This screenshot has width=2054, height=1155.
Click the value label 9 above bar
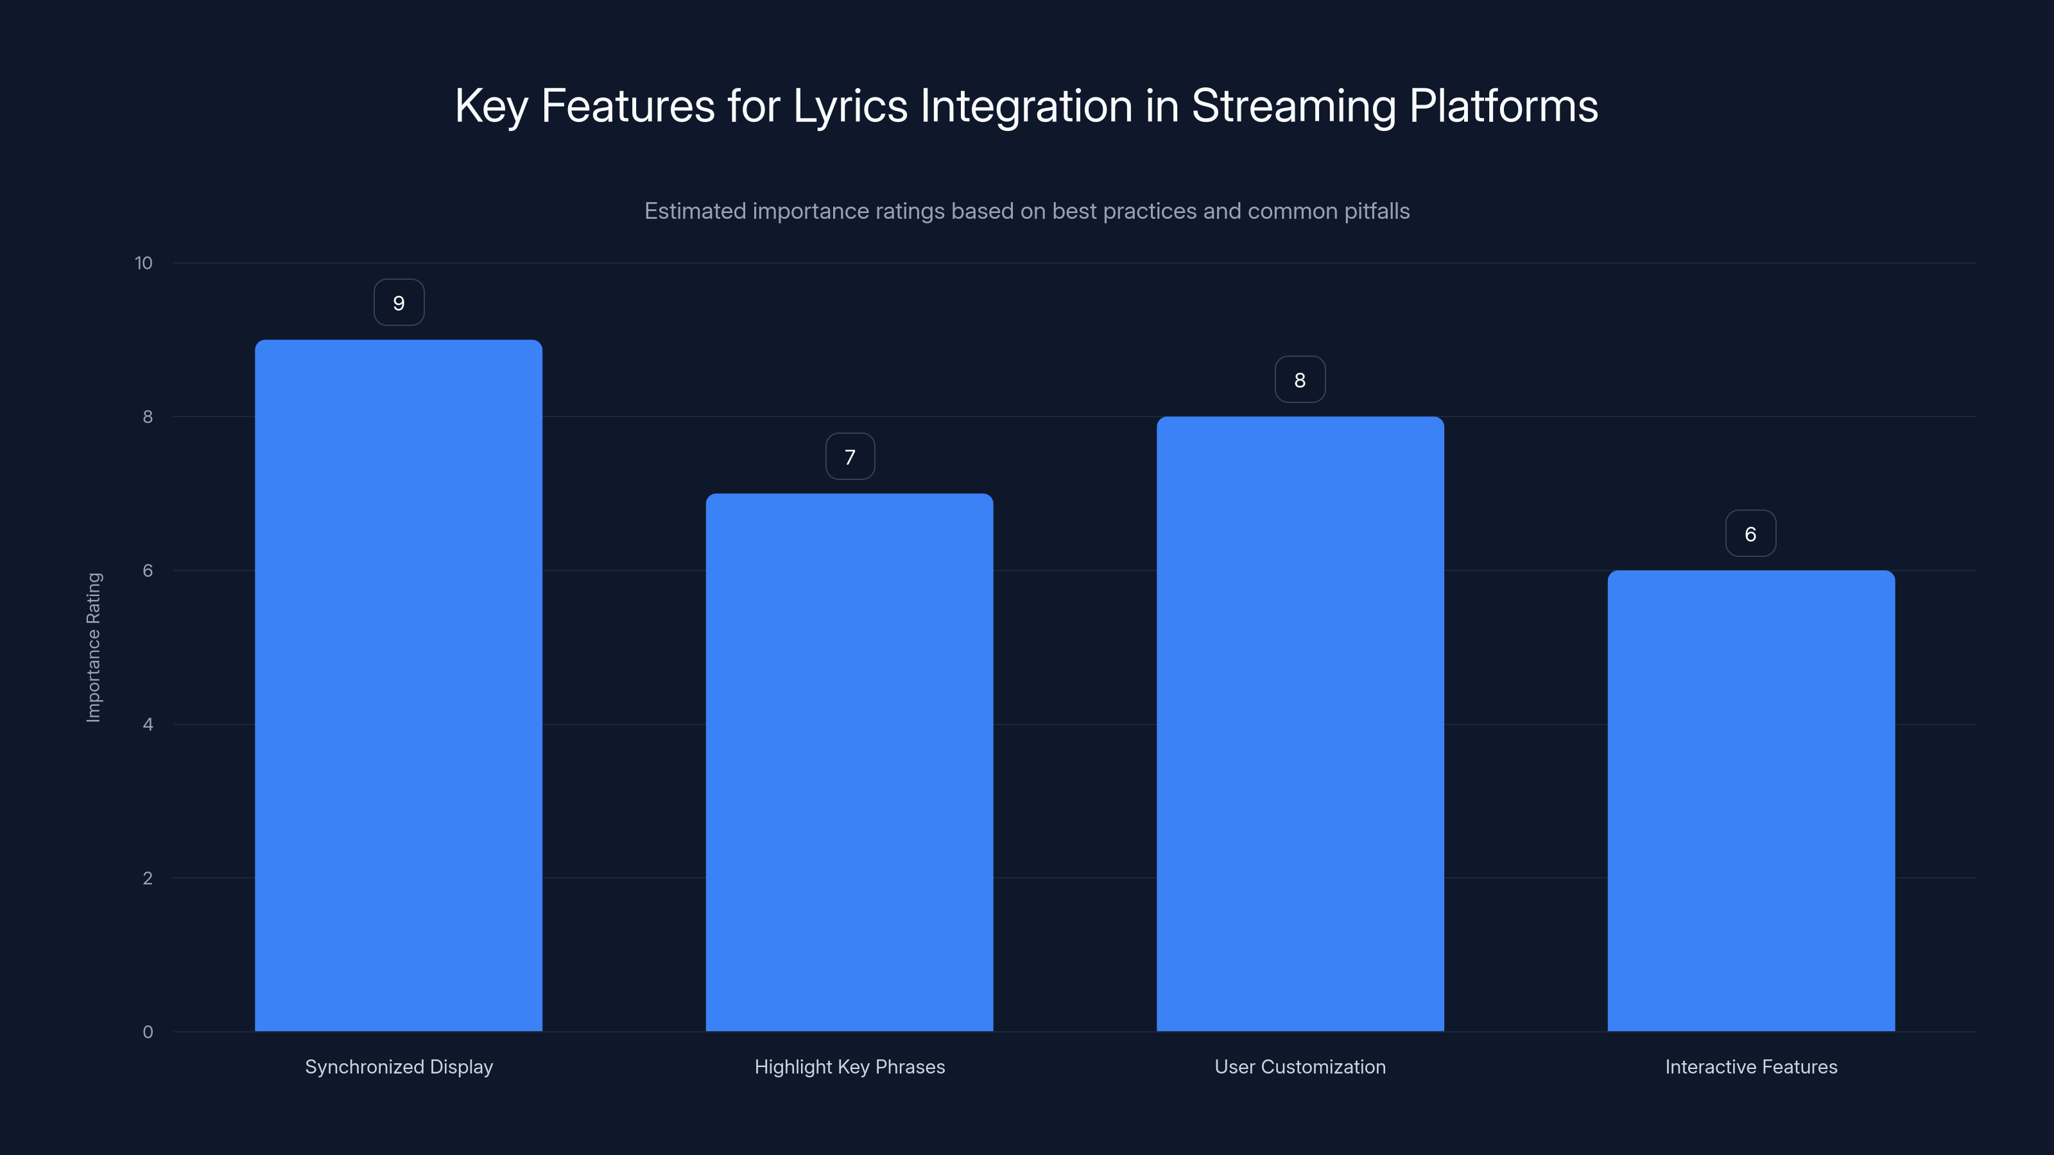[x=399, y=303]
